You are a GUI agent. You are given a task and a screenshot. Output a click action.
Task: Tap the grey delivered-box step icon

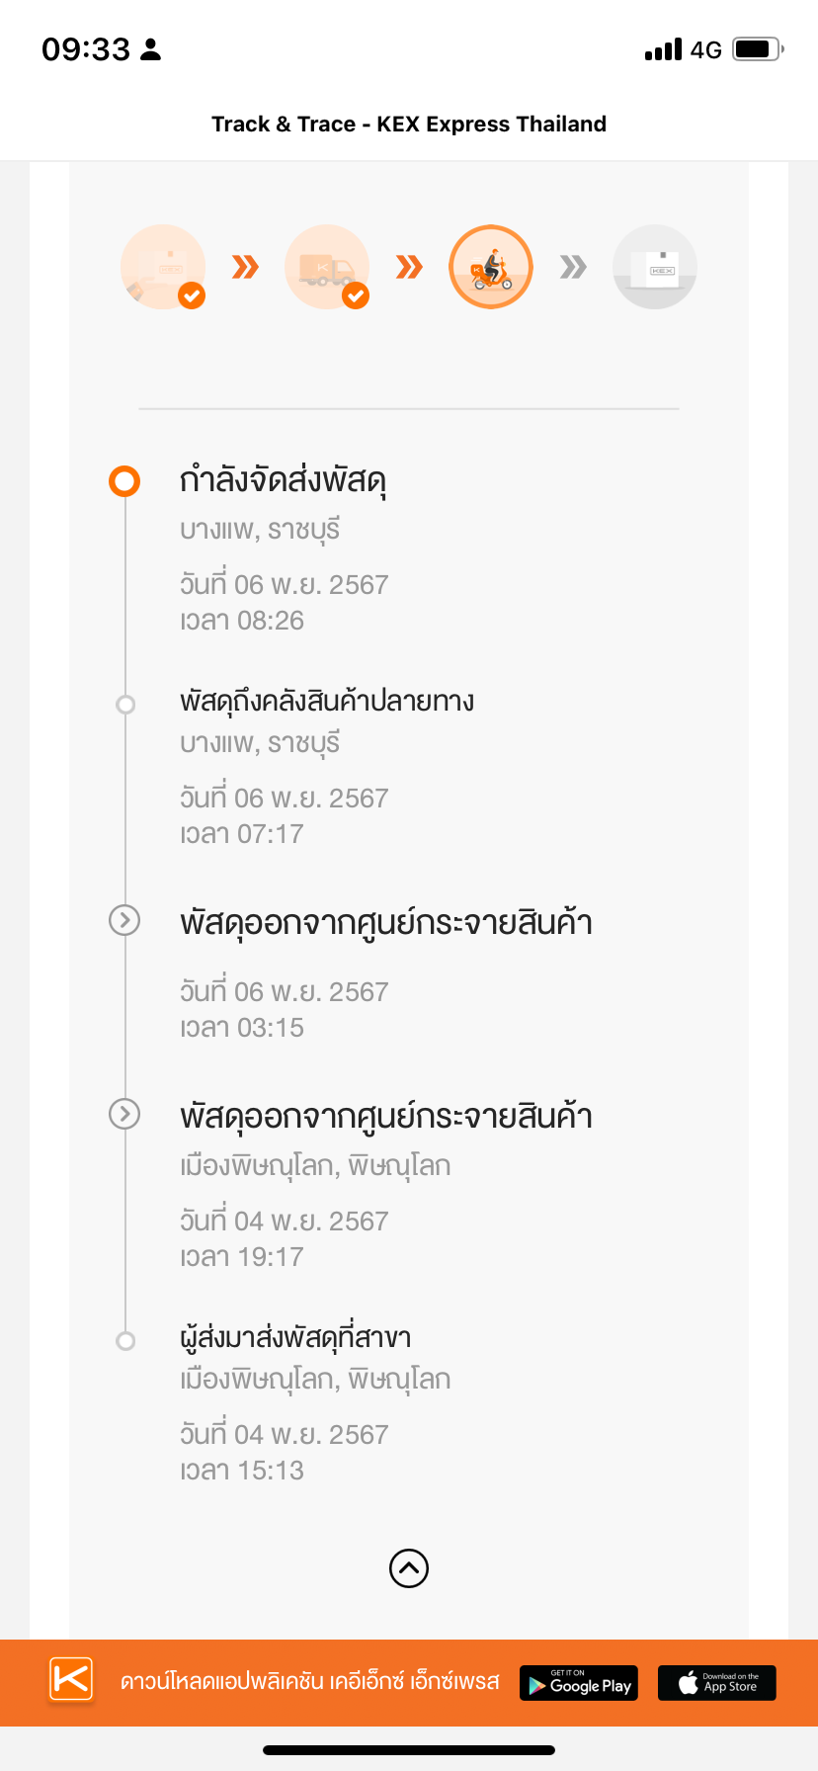[x=655, y=267]
